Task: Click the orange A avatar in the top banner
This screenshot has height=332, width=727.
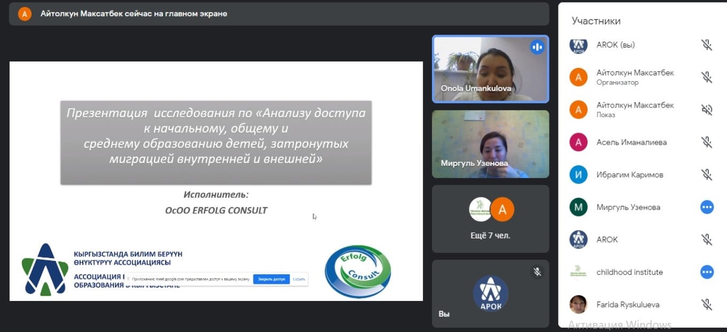Action: (25, 14)
